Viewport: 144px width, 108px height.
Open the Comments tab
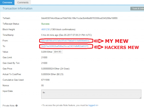(x=23, y=3)
